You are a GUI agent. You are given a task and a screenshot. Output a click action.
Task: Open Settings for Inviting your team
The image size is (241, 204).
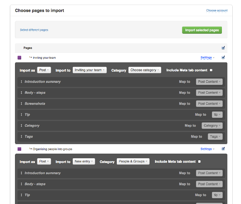(x=207, y=57)
